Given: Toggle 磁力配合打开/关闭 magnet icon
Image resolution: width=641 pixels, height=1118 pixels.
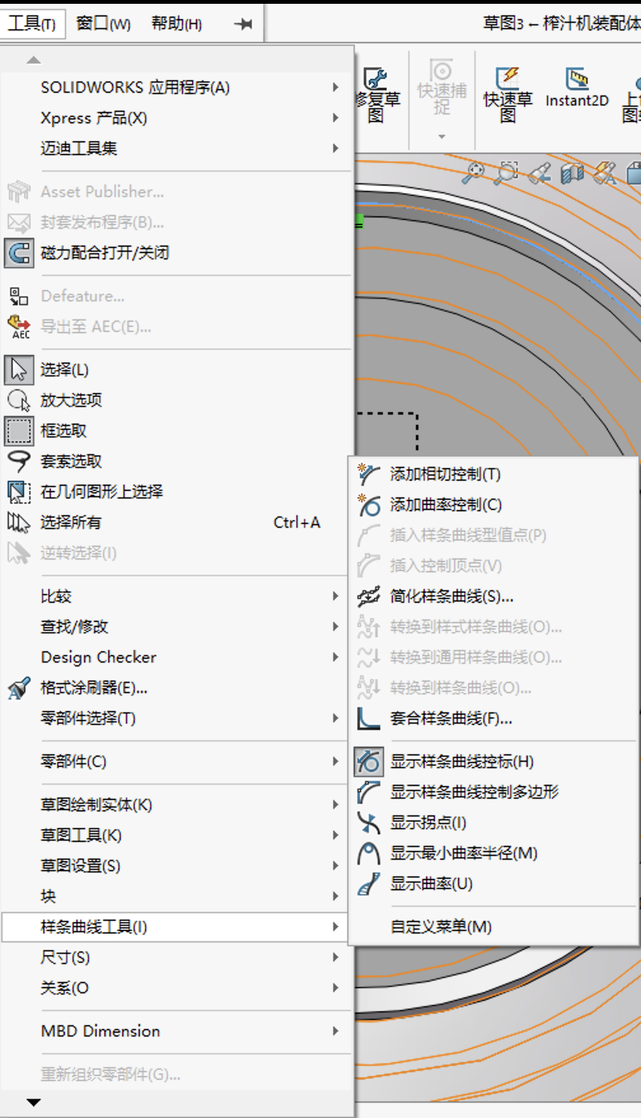Looking at the screenshot, I should (19, 252).
